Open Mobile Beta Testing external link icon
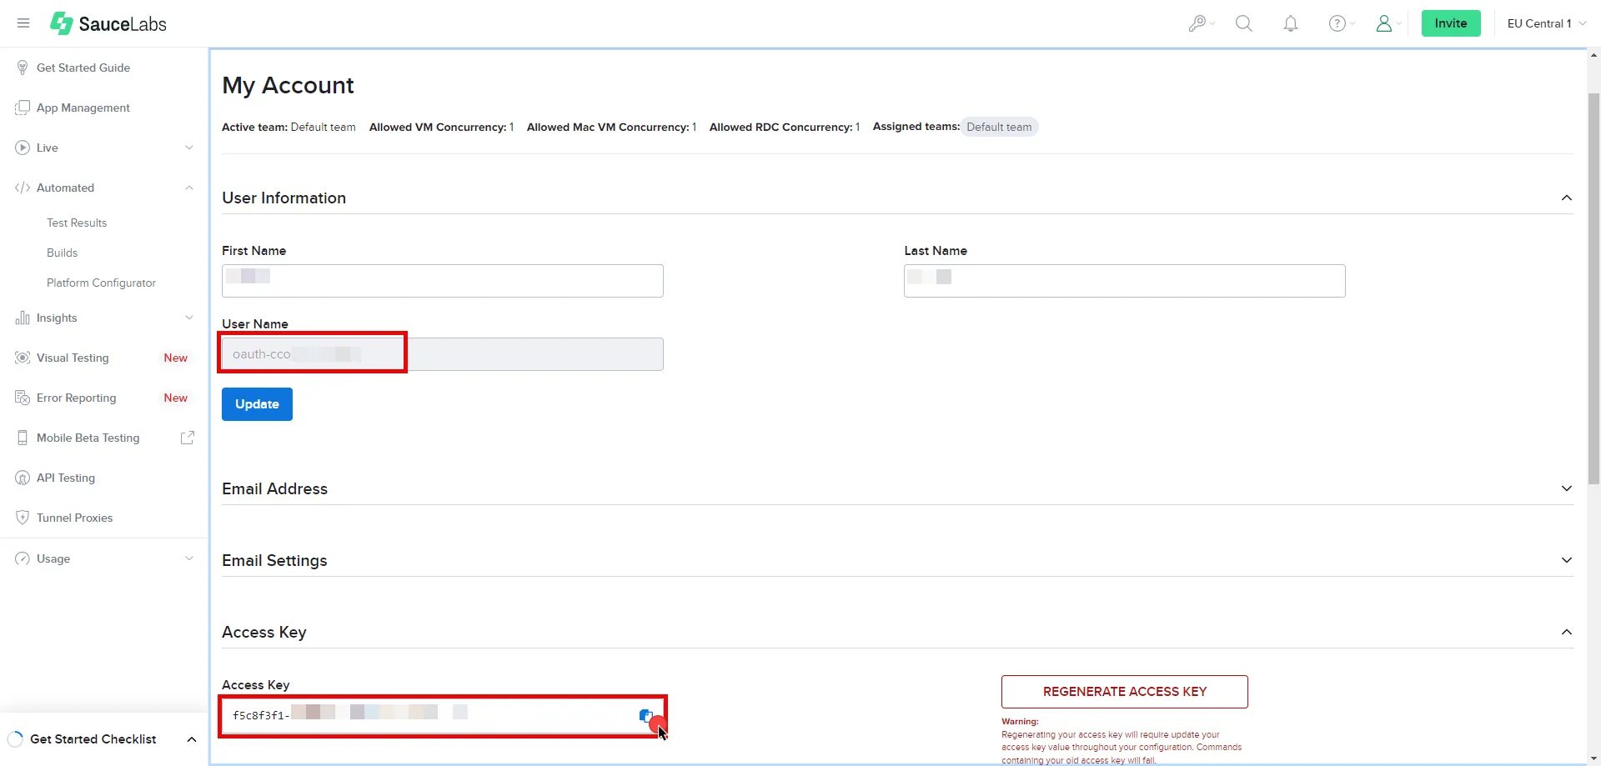 pos(188,437)
